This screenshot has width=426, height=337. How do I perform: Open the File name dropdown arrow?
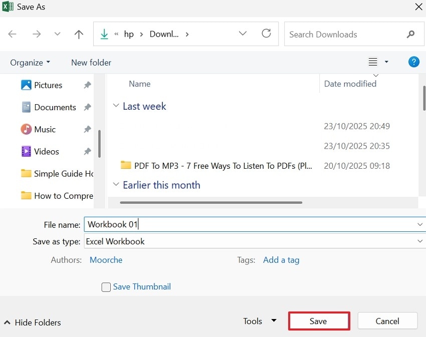tap(420, 224)
